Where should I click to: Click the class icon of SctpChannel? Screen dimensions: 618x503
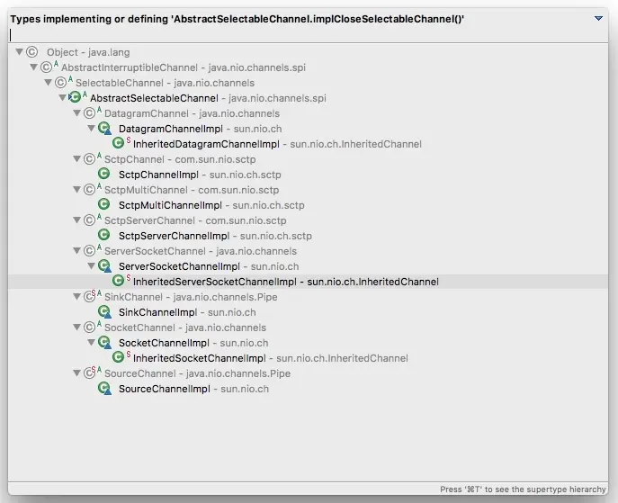click(90, 159)
